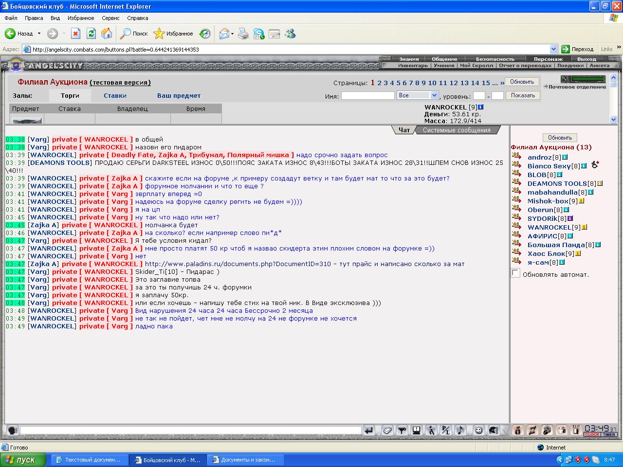The height and width of the screenshot is (467, 623).
Task: Expand the address bar URL dropdown arrow
Action: (x=553, y=49)
